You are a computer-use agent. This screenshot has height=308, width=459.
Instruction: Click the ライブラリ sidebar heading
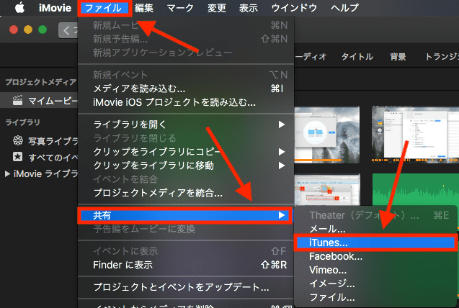pyautogui.click(x=22, y=122)
